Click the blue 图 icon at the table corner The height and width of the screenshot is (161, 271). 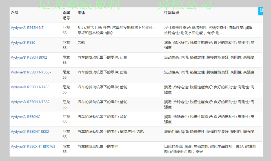pos(261,11)
